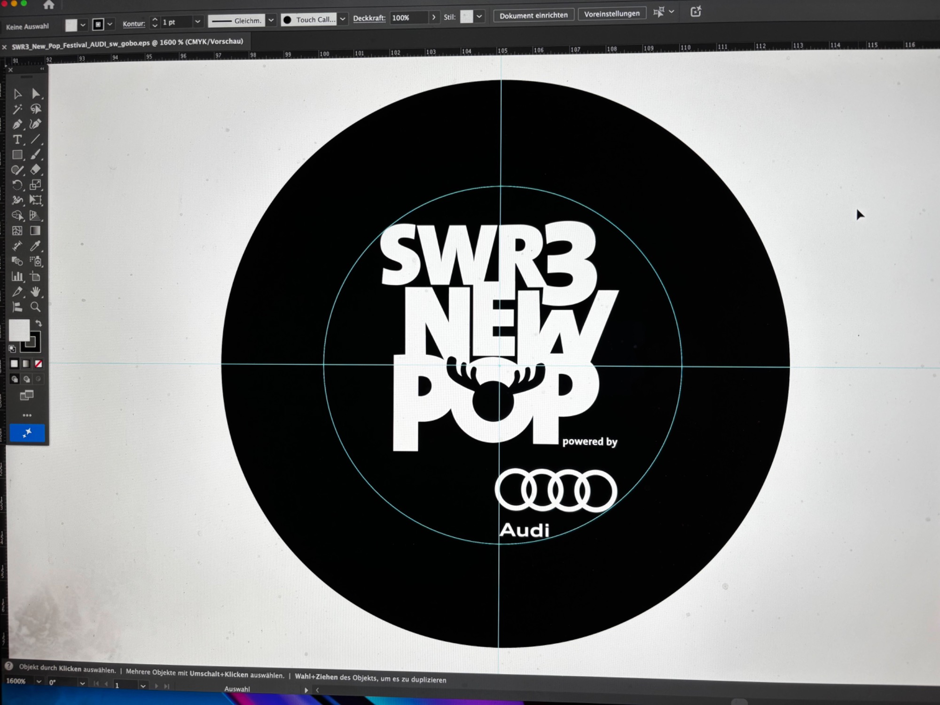Open the zoom level 1600% dropdown

(x=39, y=681)
